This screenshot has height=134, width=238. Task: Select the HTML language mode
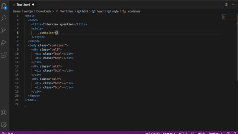tap(201, 133)
